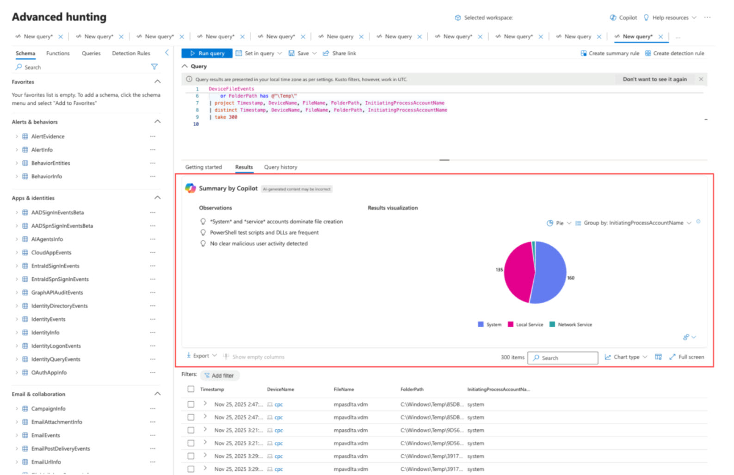Collapse the Alerts & behaviors section
This screenshot has width=734, height=475.
(157, 122)
